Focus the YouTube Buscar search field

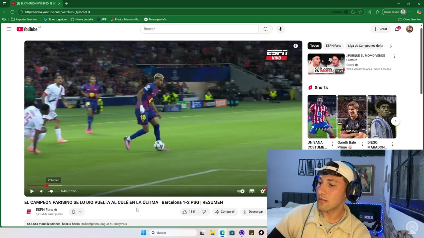pos(199,29)
